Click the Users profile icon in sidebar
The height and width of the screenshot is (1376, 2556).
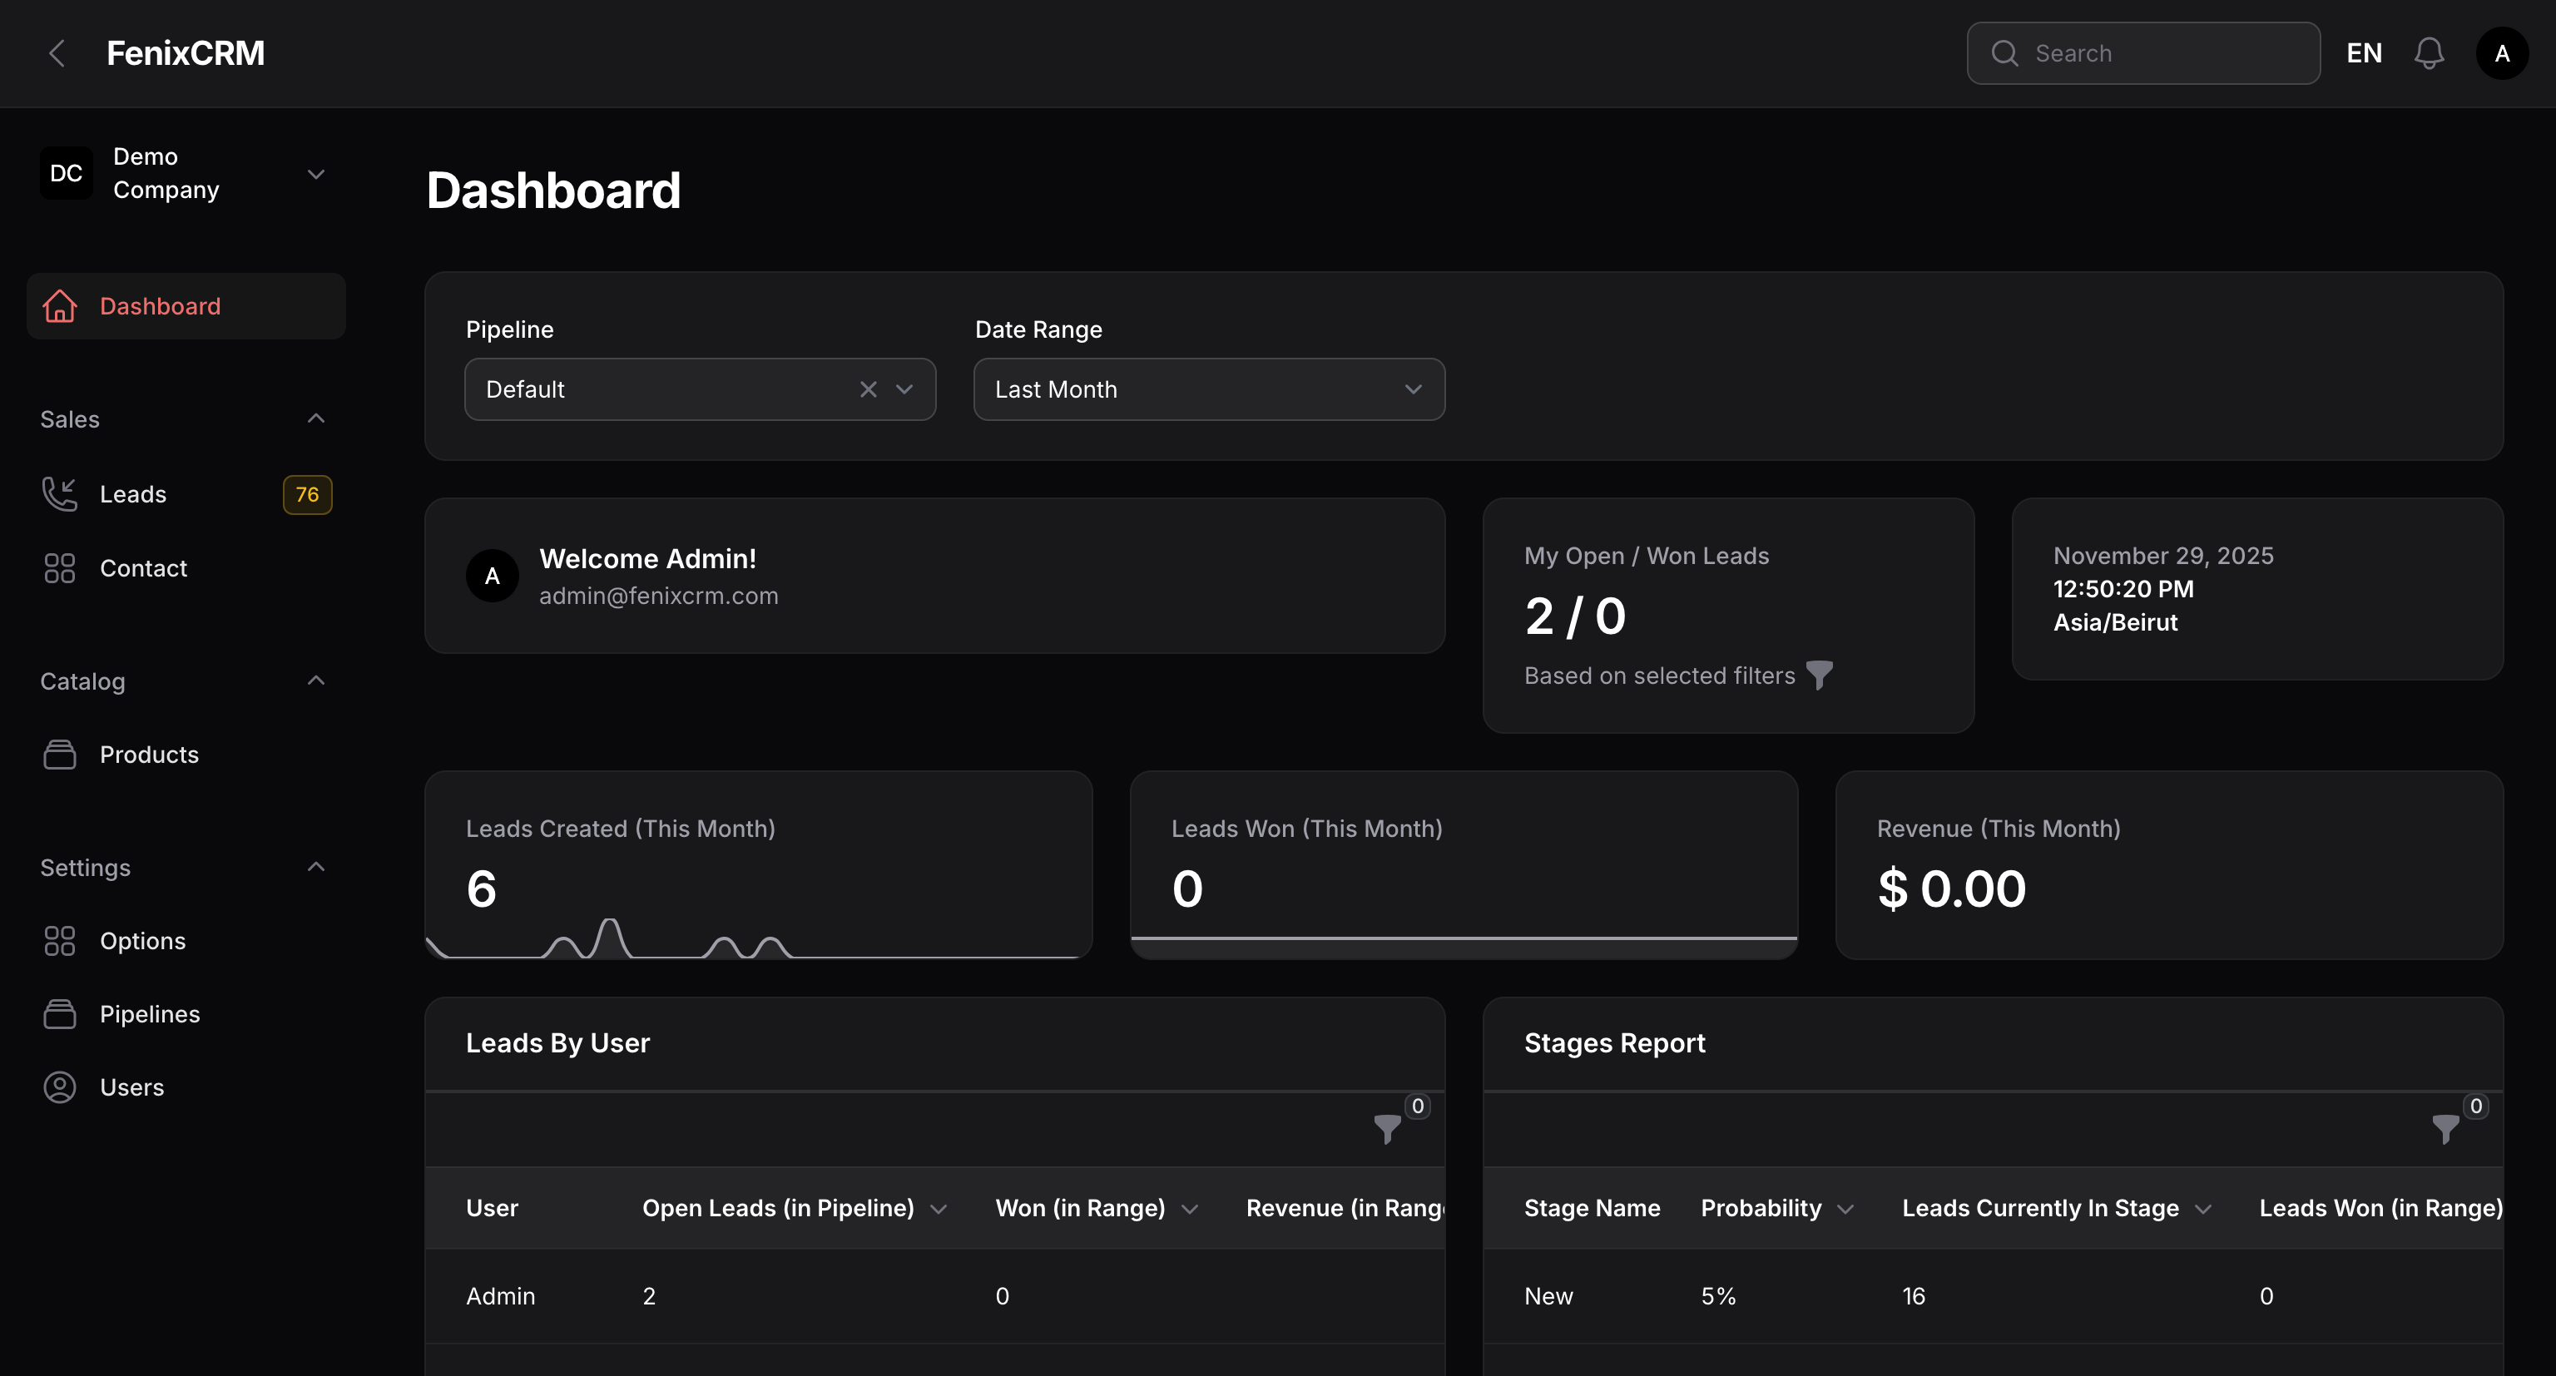pyautogui.click(x=60, y=1087)
